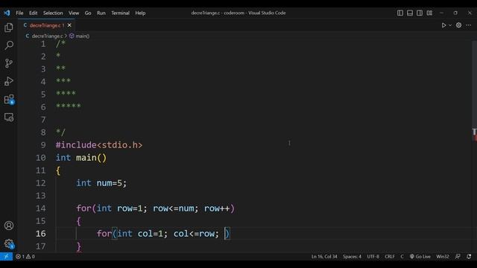The width and height of the screenshot is (477, 268).
Task: Open the Go menu
Action: pyautogui.click(x=88, y=13)
